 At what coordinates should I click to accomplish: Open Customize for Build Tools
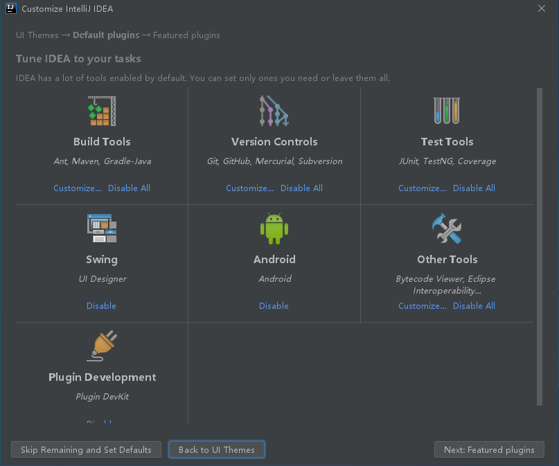78,188
